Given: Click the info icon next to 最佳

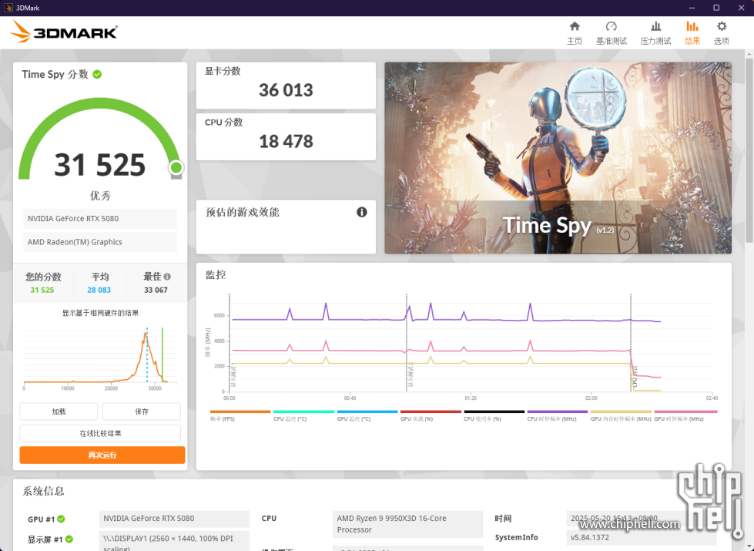Looking at the screenshot, I should click(x=167, y=277).
